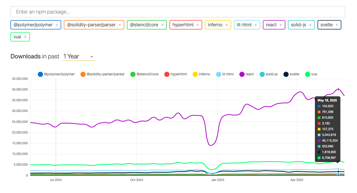Remove the @polymer/polymer package tag
357x193 pixels.
coord(57,25)
